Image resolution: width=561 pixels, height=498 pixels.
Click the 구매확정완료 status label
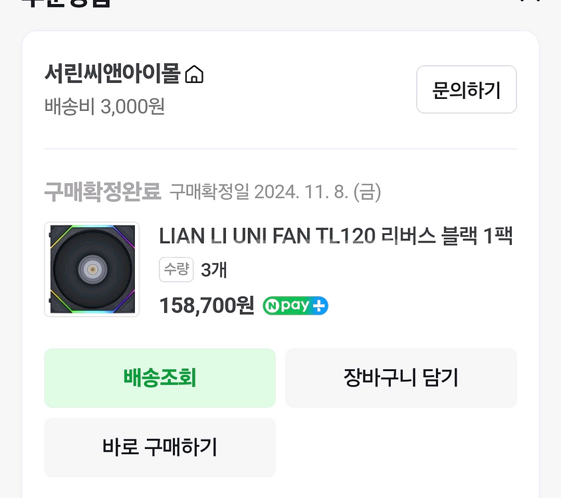pyautogui.click(x=102, y=192)
